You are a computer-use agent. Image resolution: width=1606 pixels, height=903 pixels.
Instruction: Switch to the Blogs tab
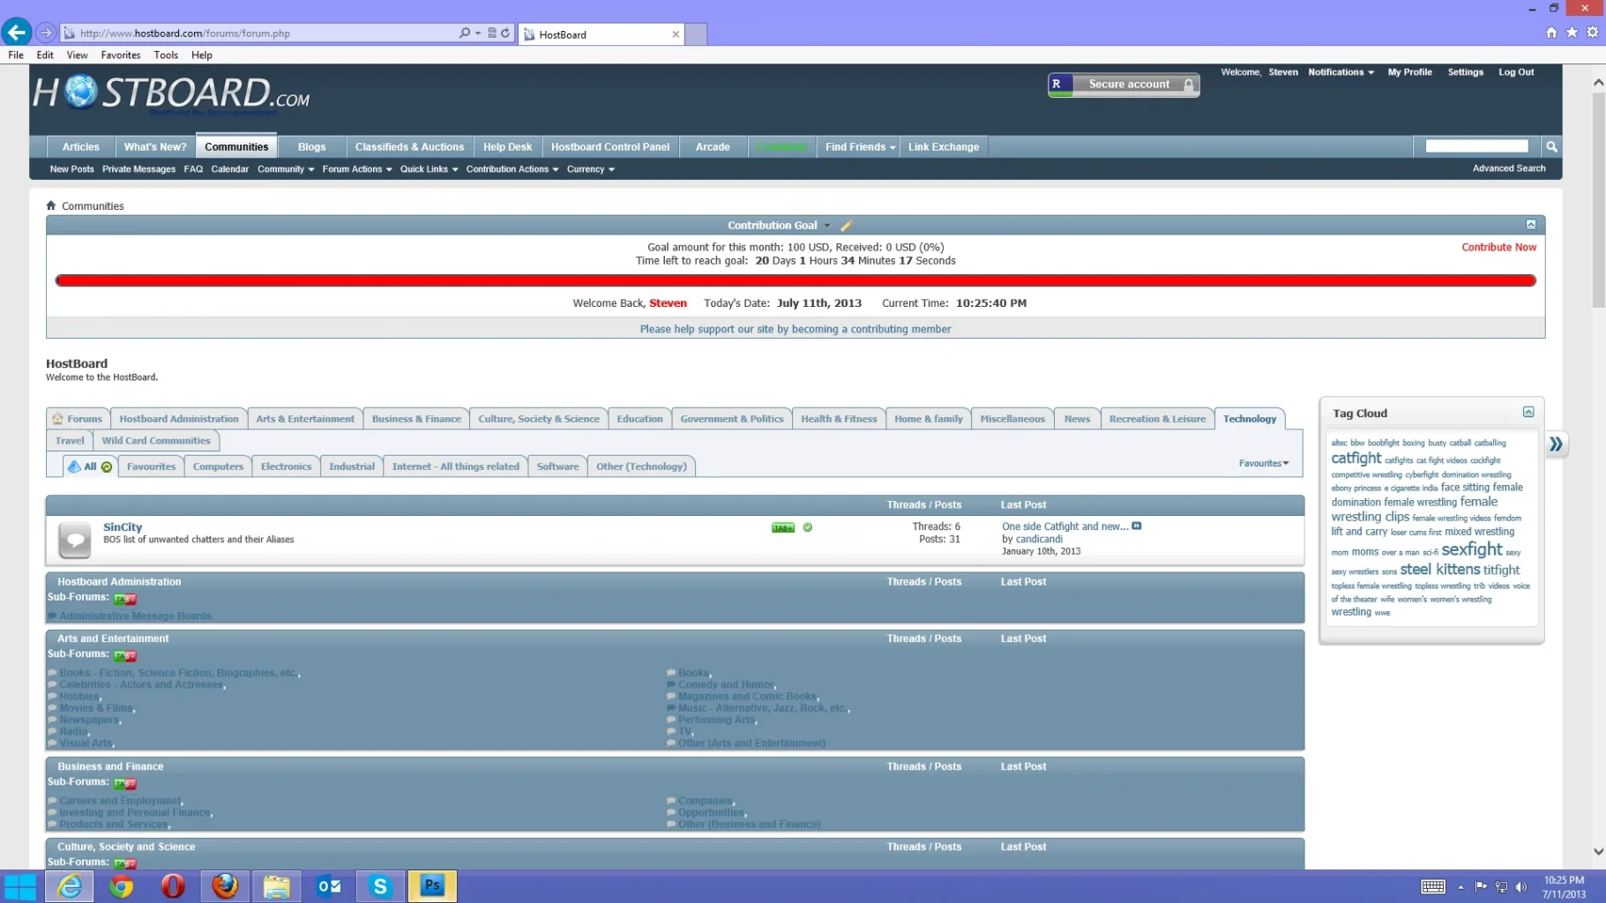point(312,146)
